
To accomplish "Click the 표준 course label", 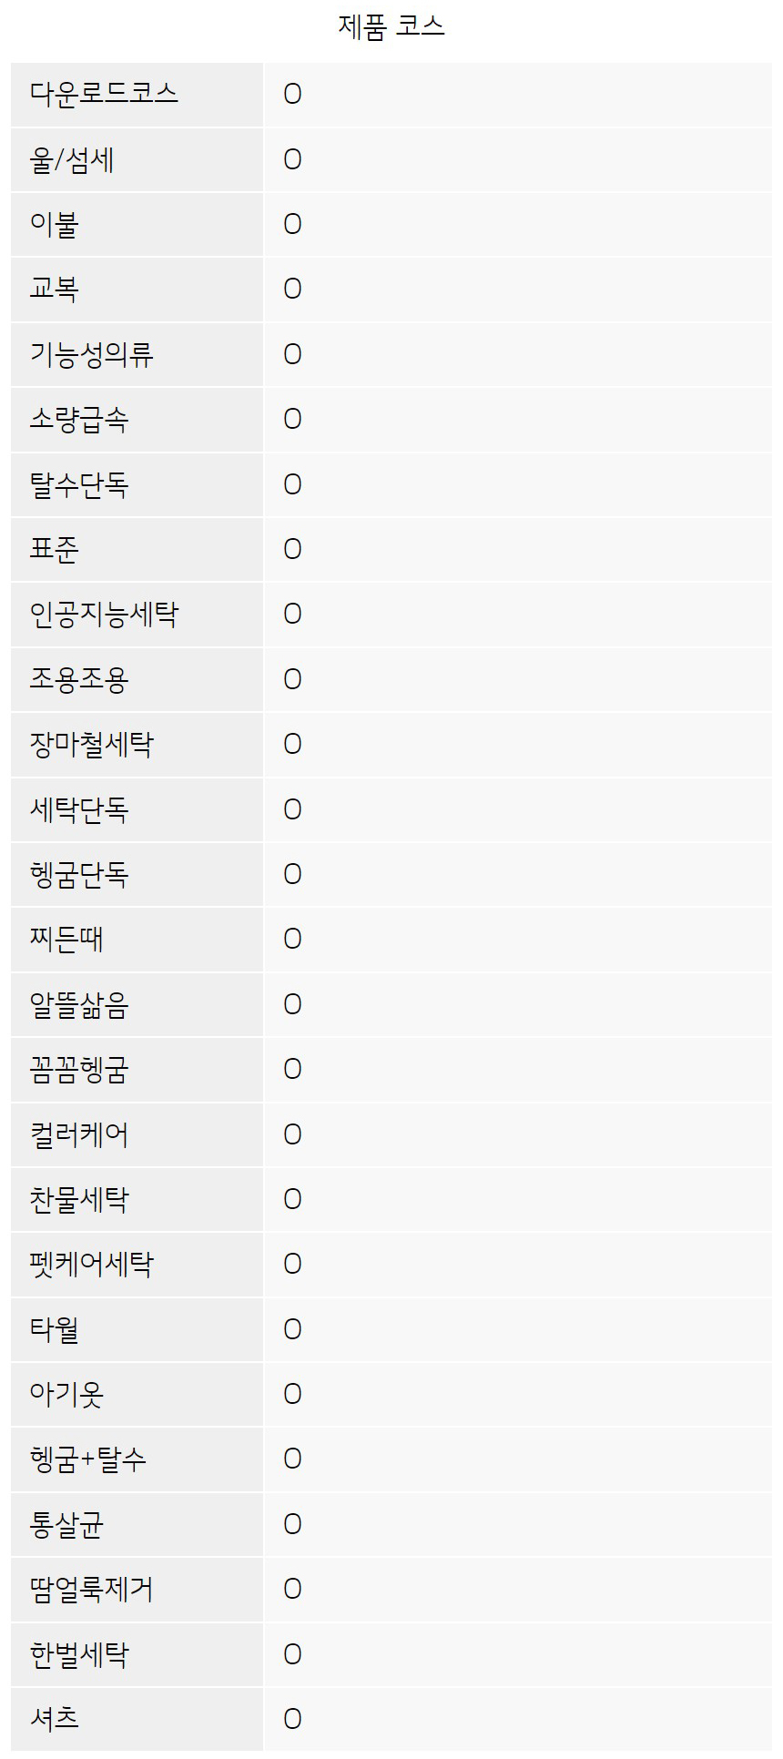I will 55,549.
